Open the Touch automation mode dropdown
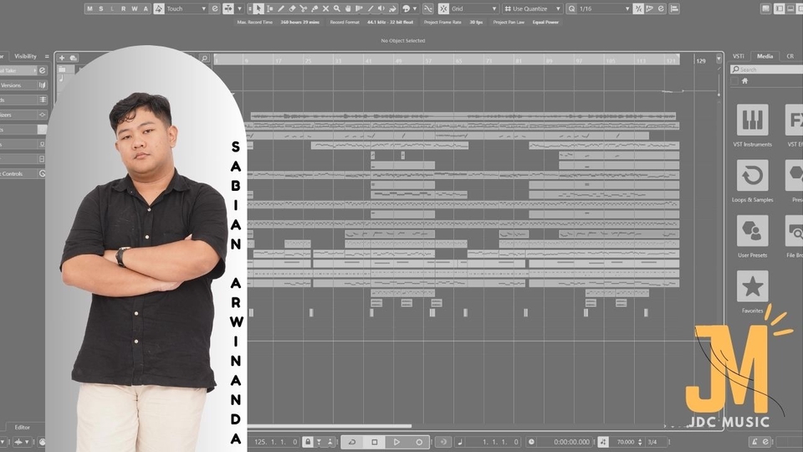This screenshot has height=452, width=803. [187, 8]
